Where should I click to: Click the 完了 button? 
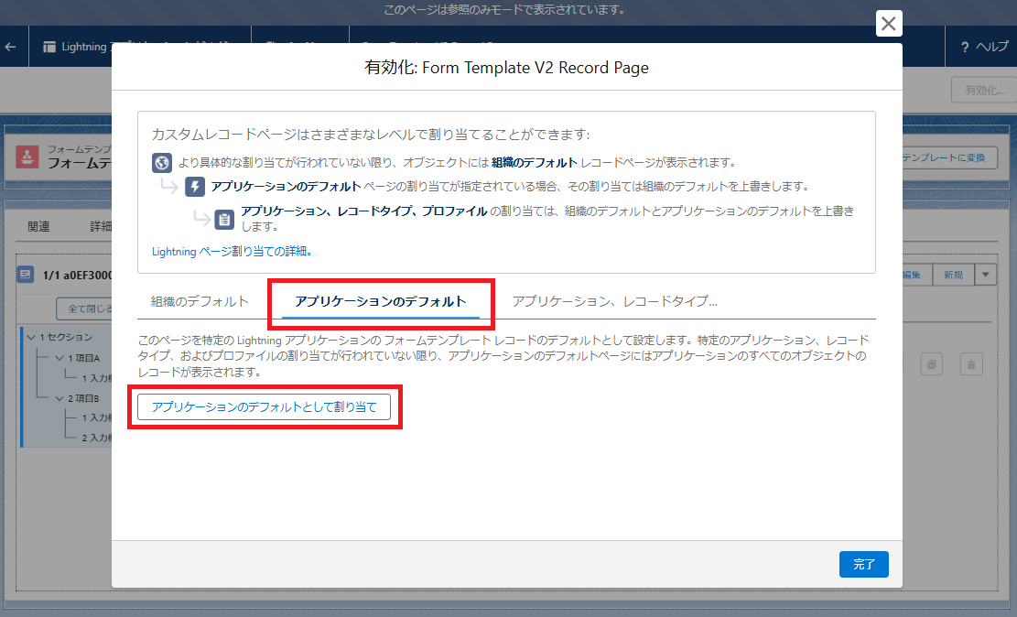[864, 565]
